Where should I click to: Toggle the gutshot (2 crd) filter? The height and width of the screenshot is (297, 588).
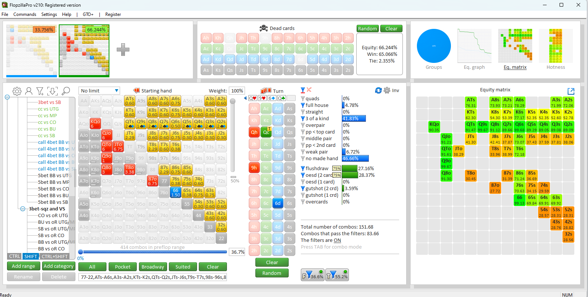pyautogui.click(x=303, y=189)
